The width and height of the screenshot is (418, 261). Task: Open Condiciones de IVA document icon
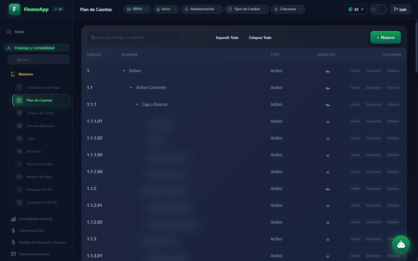[19, 202]
